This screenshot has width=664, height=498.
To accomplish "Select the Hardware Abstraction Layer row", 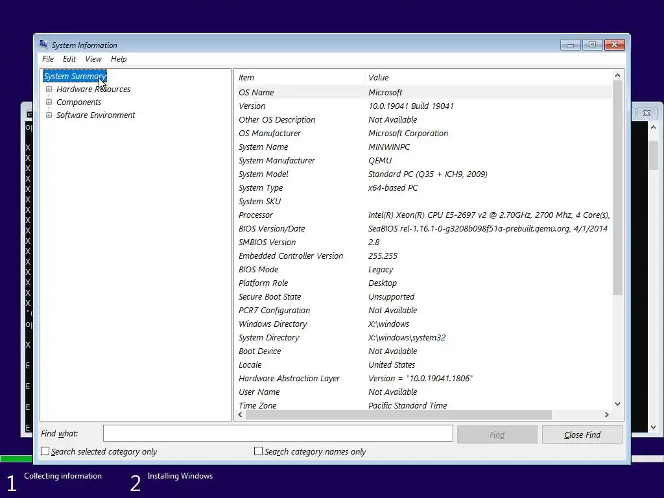I will (423, 378).
